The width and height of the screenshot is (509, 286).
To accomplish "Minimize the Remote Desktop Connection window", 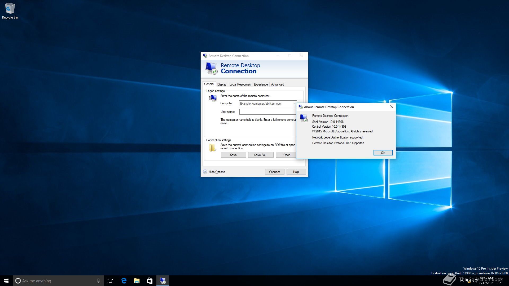I will (x=278, y=56).
